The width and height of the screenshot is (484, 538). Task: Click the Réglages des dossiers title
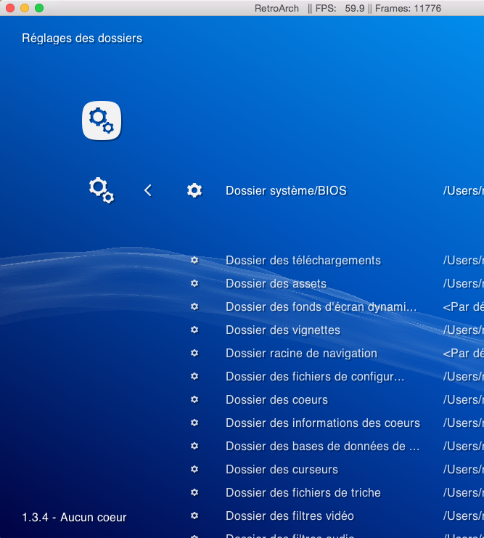point(82,38)
